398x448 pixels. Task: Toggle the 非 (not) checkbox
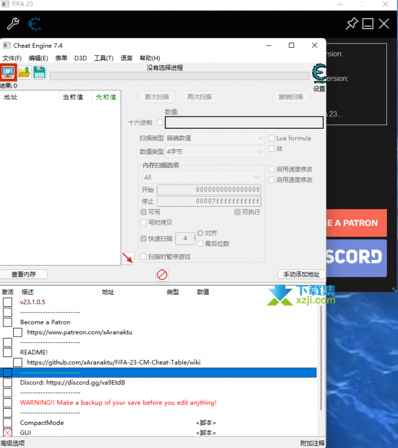tap(272, 149)
